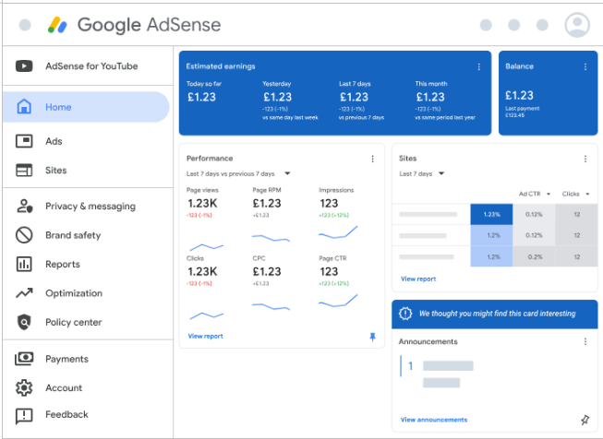603x439 pixels.
Task: Click the Yesterday £1.23 earnings value
Action: tap(278, 97)
